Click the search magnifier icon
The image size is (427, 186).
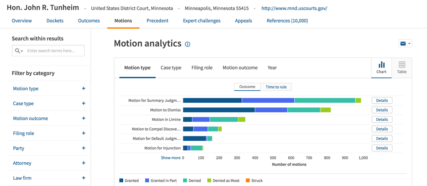tap(18, 51)
